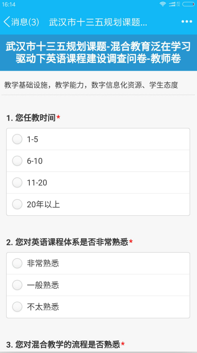Tap the battery indicator icon

click(188, 4)
